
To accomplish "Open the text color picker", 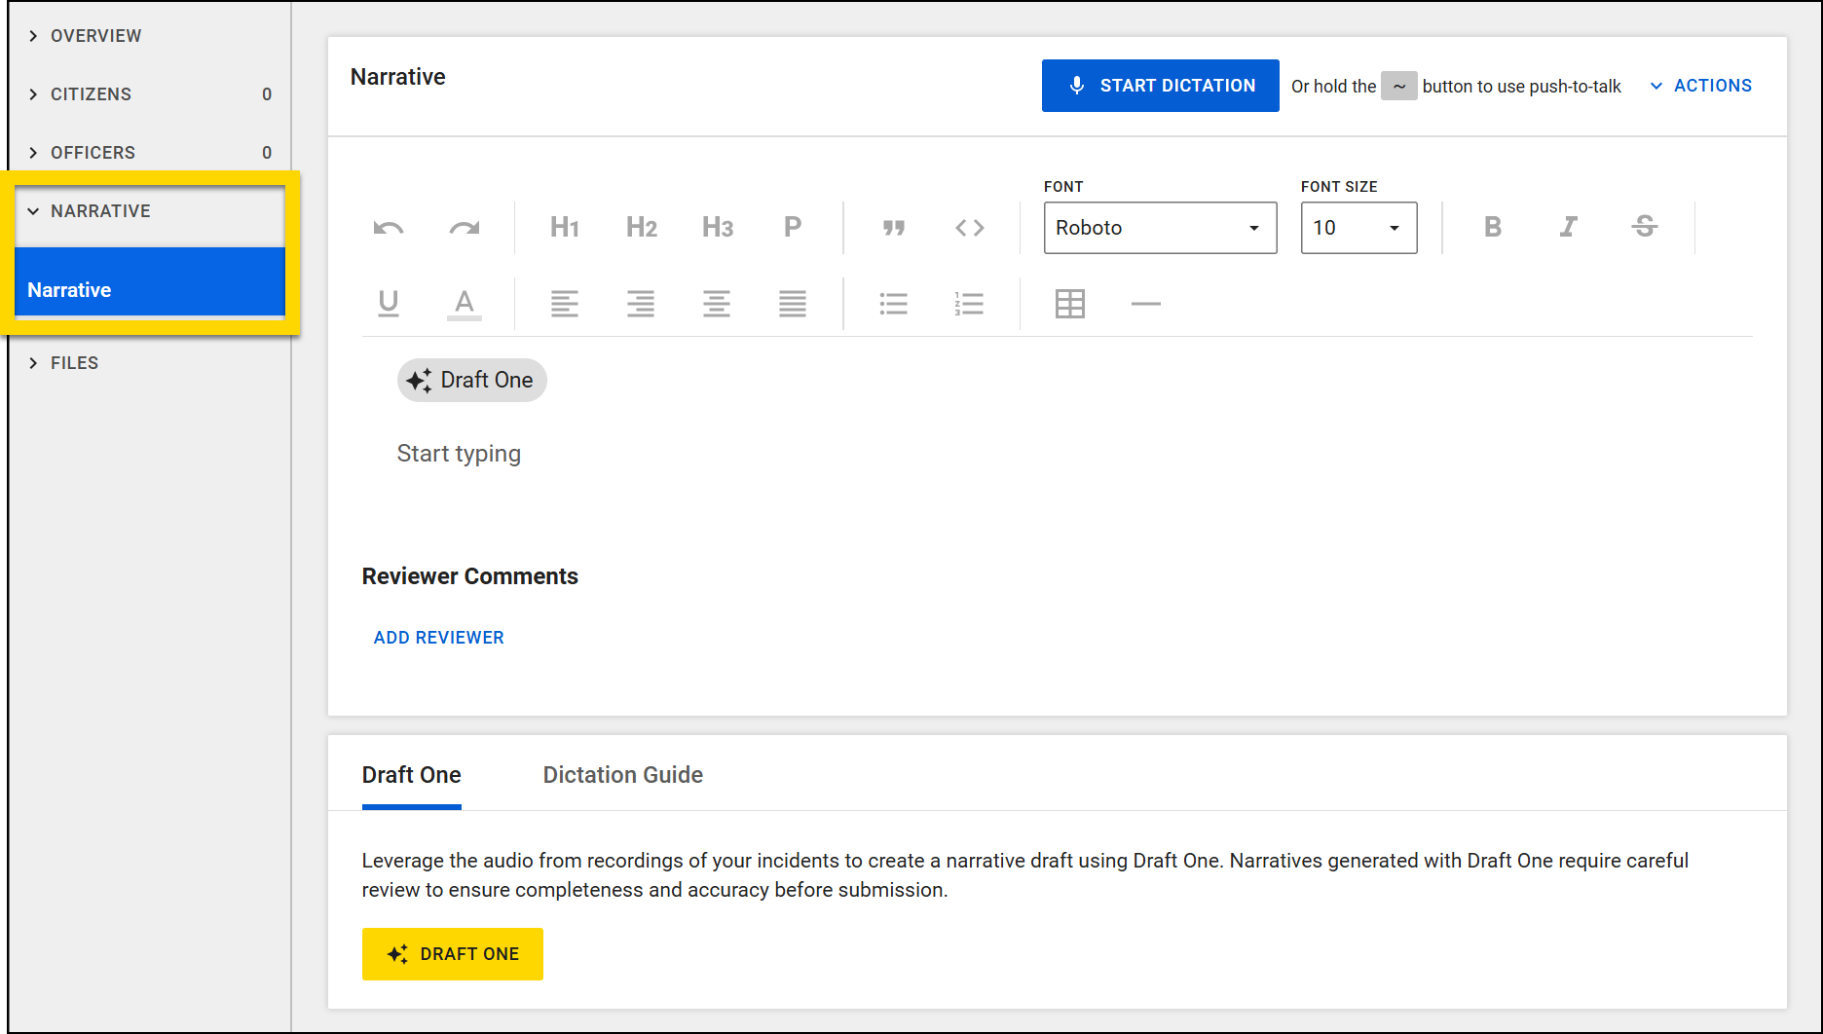I will pos(465,303).
